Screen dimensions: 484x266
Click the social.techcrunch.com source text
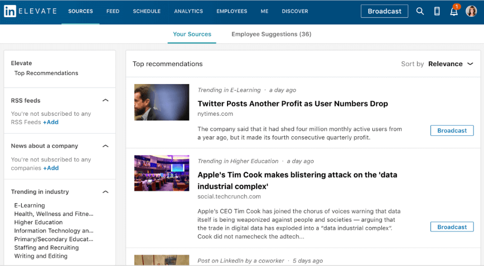pos(229,196)
